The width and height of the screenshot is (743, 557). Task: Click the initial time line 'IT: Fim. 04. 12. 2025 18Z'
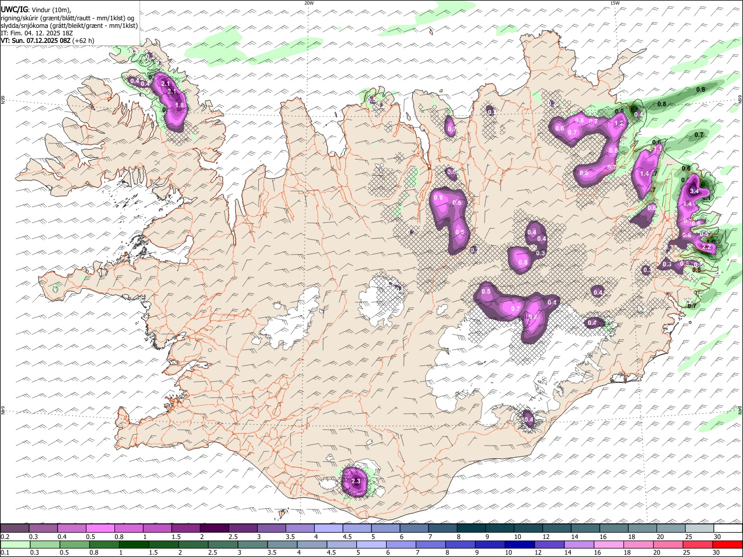click(x=37, y=33)
